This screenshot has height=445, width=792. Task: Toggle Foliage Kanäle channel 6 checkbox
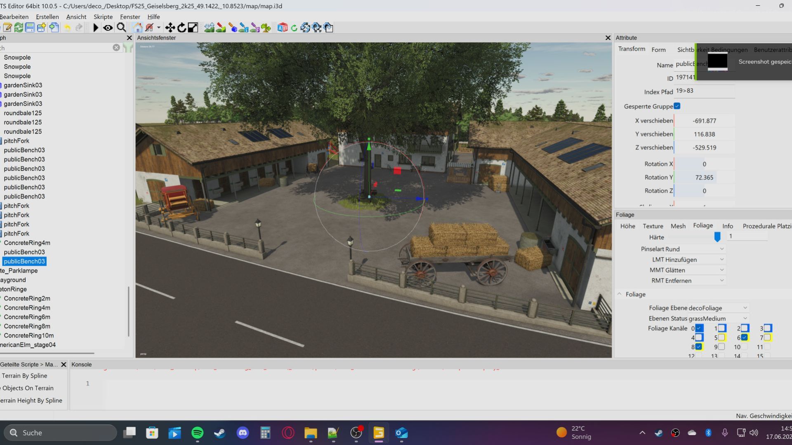(745, 337)
